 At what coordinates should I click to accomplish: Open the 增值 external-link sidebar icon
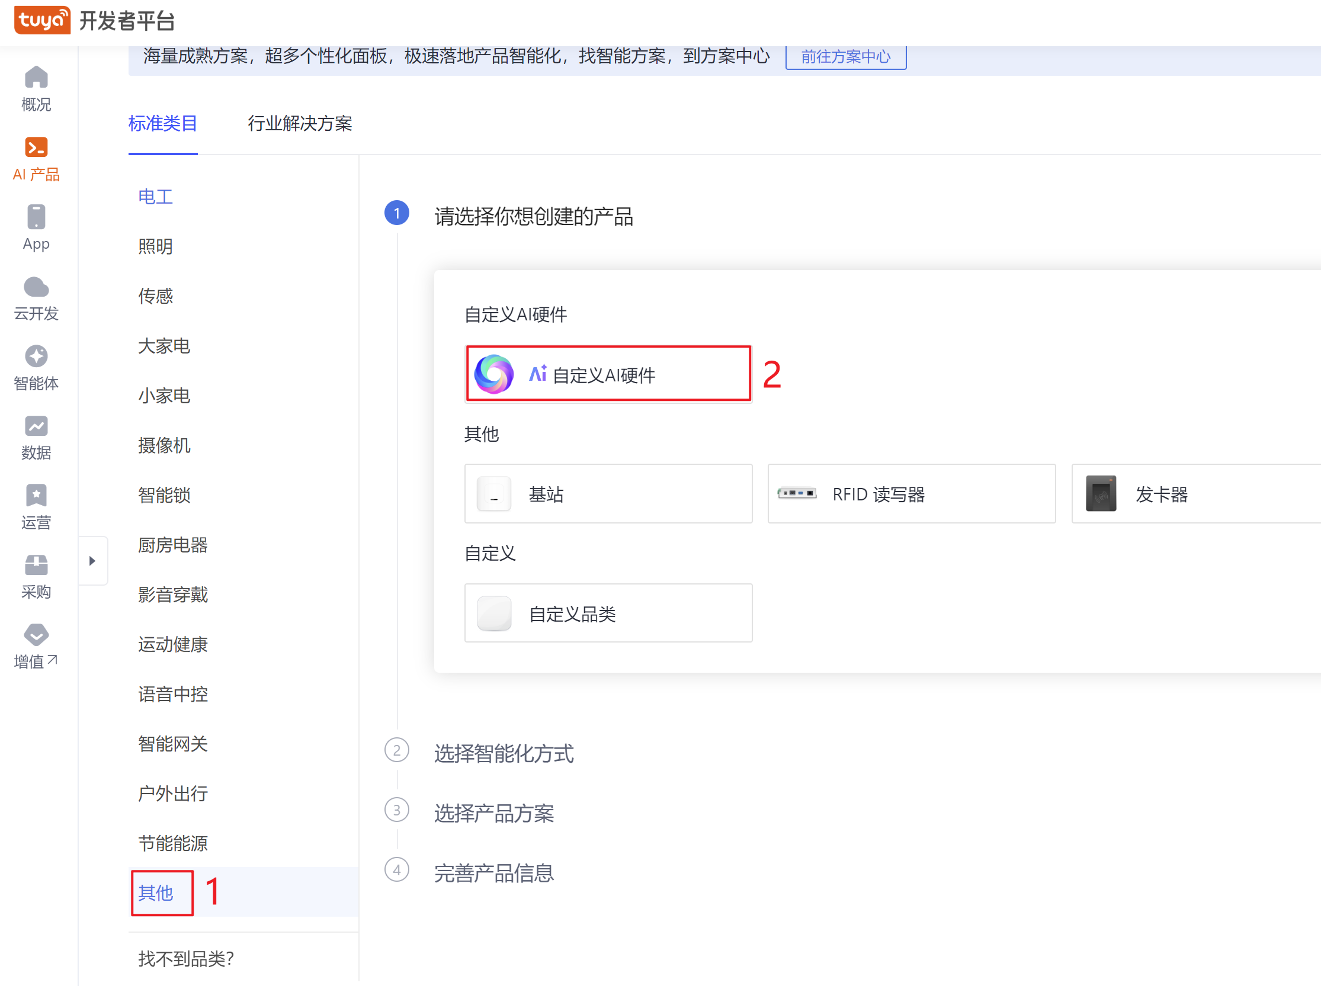point(36,635)
